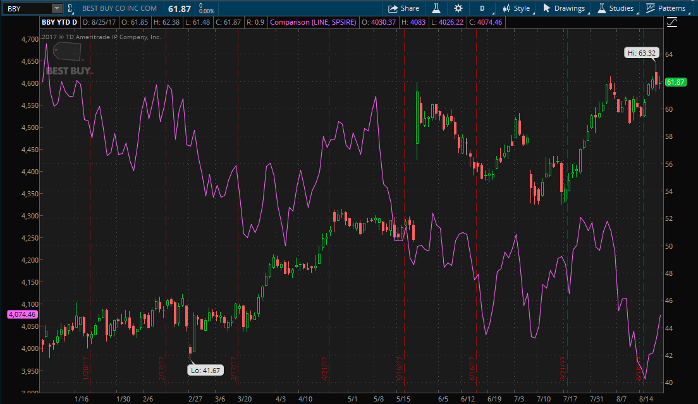Click the 64 right price axis label

[x=669, y=54]
